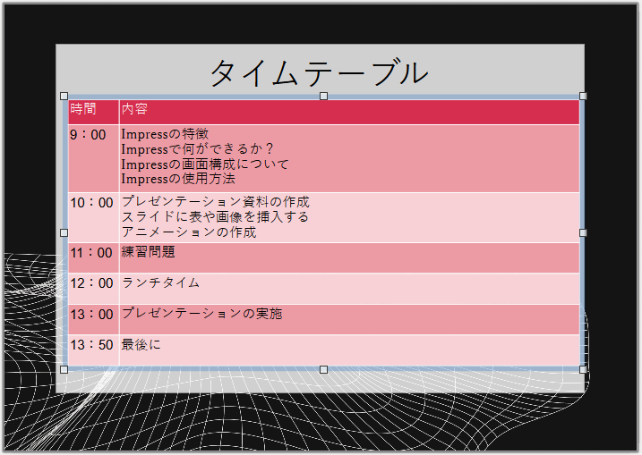Click the line Impressの画面構成について

tap(205, 164)
